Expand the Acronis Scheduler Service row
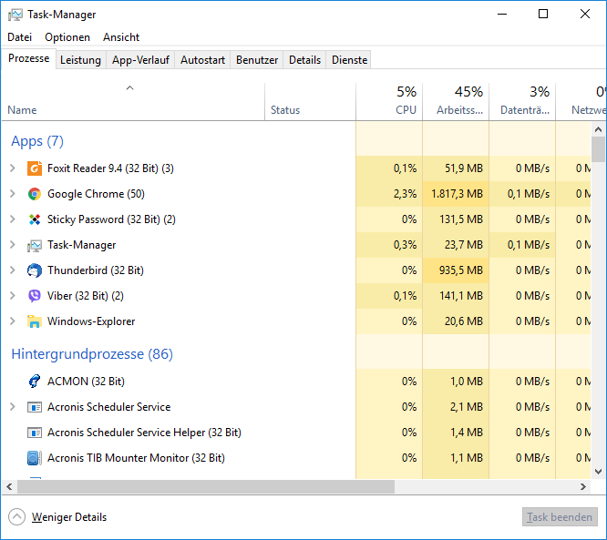The height and width of the screenshot is (540, 607). [x=13, y=407]
